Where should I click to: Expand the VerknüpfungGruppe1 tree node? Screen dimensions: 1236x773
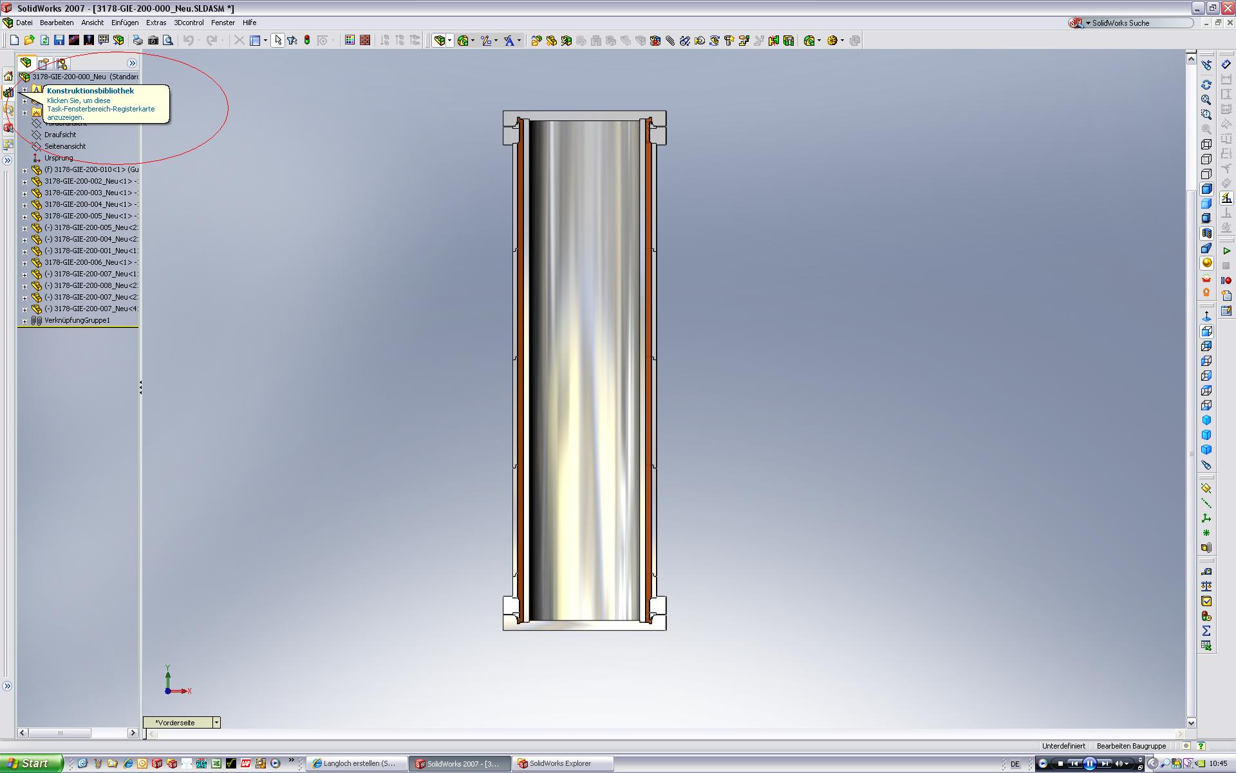coord(24,321)
